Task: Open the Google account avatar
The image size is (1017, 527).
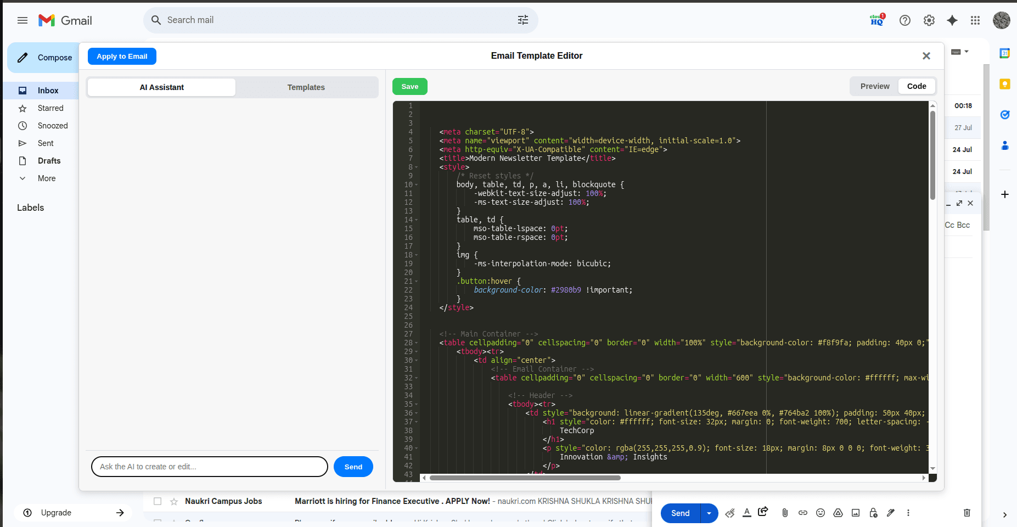Action: coord(1002,20)
